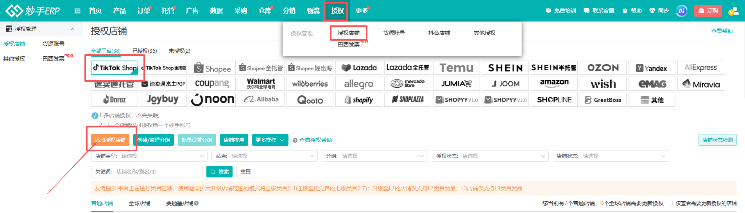Click the user avatar icon
The height and width of the screenshot is (213, 745).
[x=733, y=11]
